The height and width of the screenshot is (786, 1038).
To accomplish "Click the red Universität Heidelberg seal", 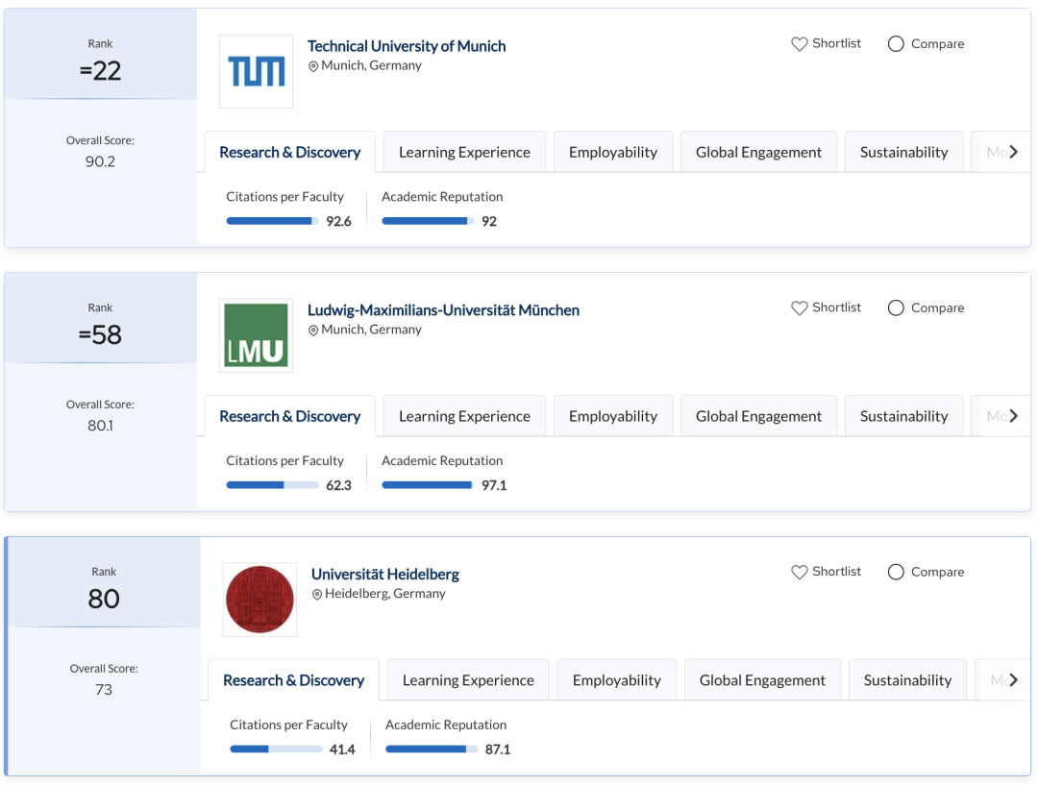I will (x=259, y=600).
